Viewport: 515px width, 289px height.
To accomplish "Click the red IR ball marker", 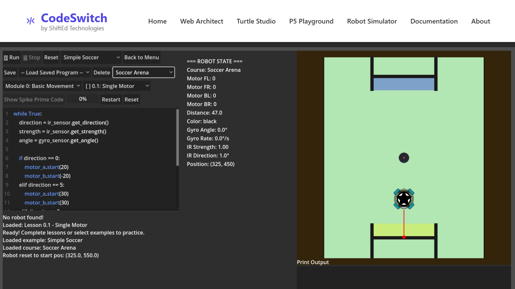I will click(x=404, y=158).
